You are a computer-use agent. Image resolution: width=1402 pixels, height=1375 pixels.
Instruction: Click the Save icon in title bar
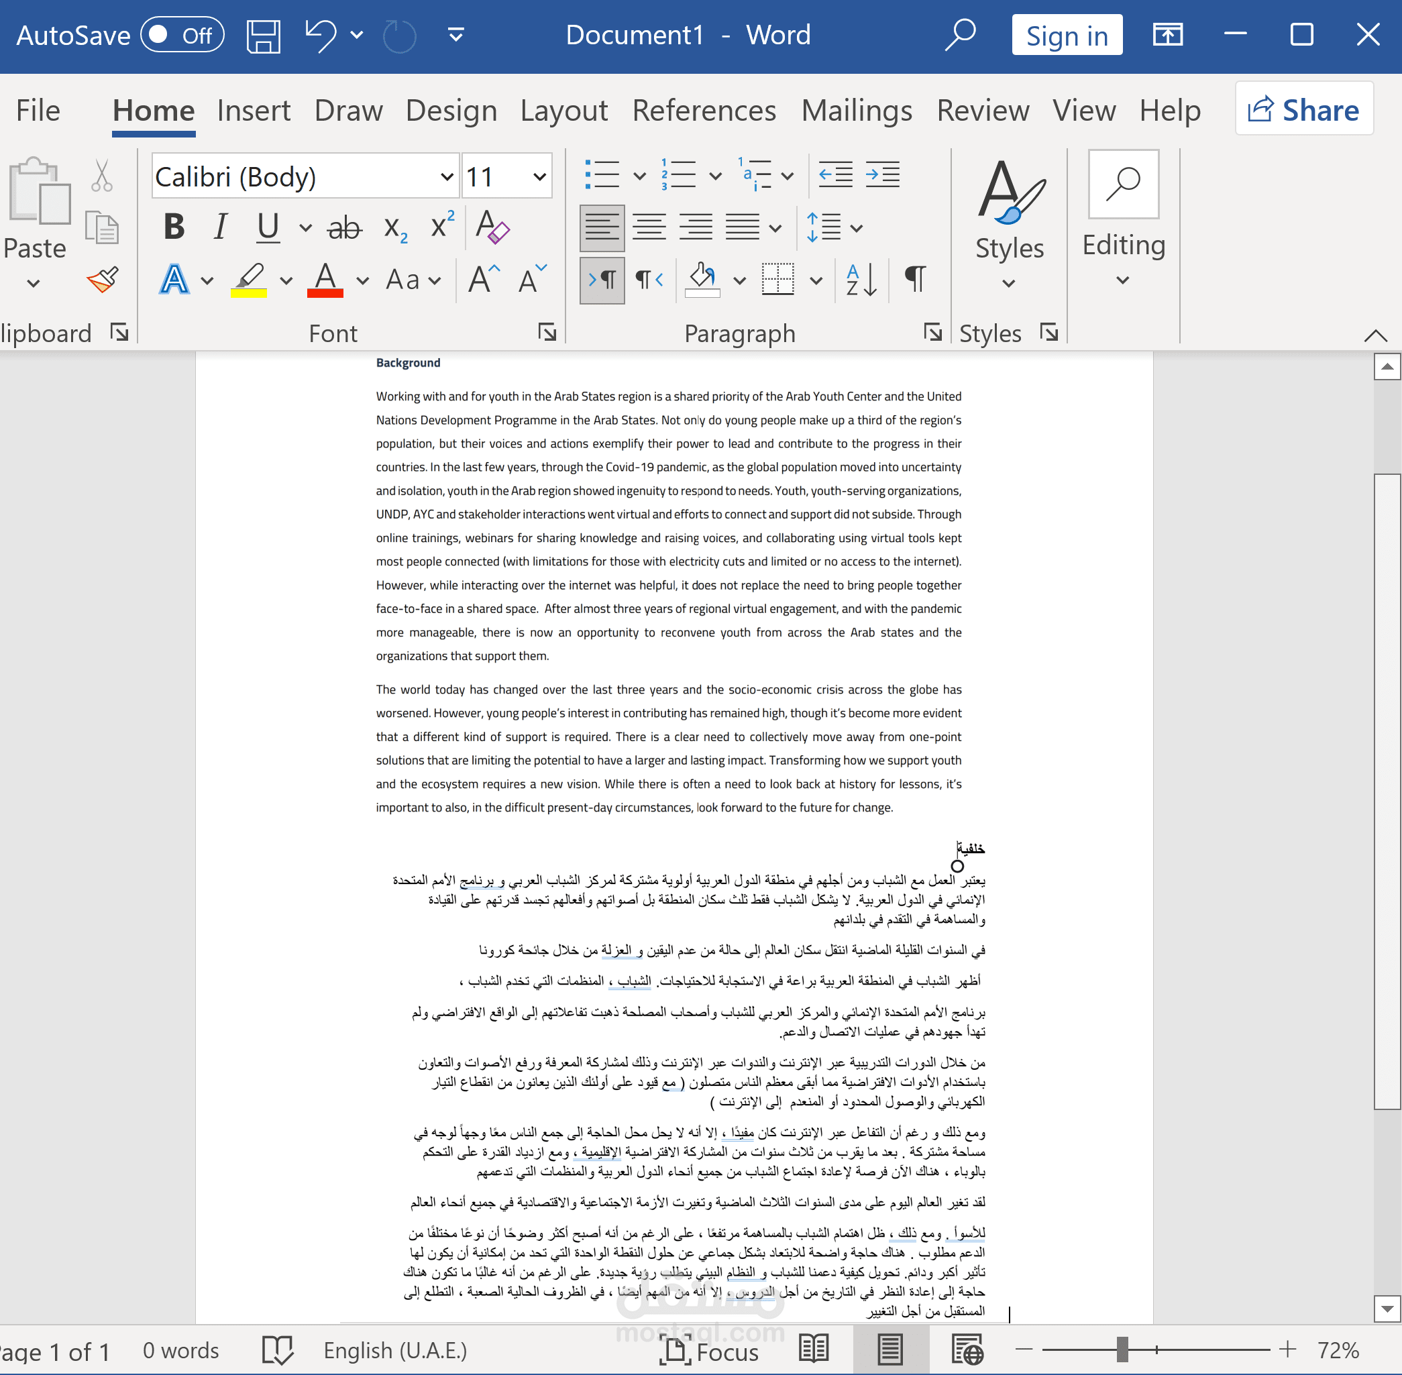[263, 36]
